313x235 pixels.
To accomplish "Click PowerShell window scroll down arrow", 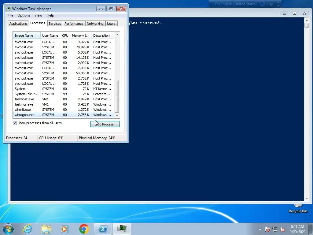I will point(307,198).
